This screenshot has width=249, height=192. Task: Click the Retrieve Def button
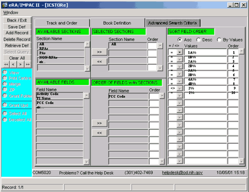(x=17, y=46)
